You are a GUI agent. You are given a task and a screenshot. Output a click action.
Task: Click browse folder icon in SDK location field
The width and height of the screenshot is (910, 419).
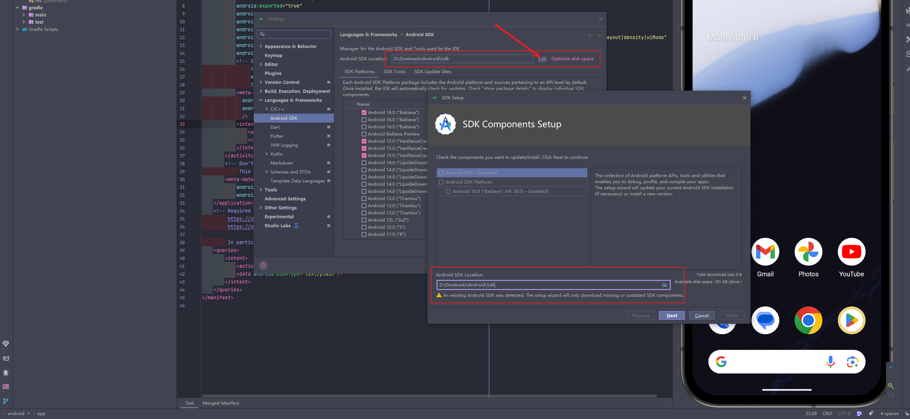coord(664,285)
